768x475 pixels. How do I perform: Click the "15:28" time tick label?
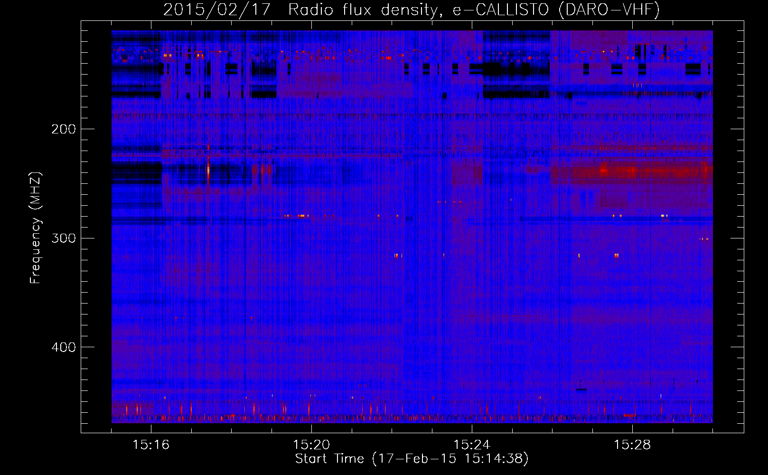click(632, 445)
